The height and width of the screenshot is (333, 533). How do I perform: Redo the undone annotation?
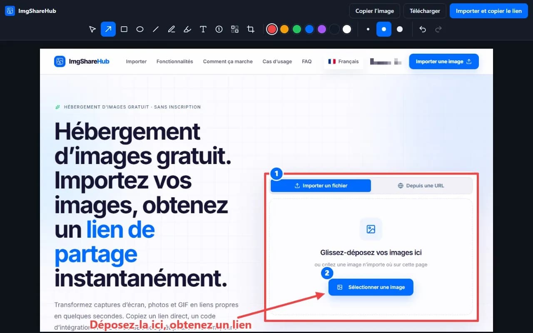(x=438, y=29)
